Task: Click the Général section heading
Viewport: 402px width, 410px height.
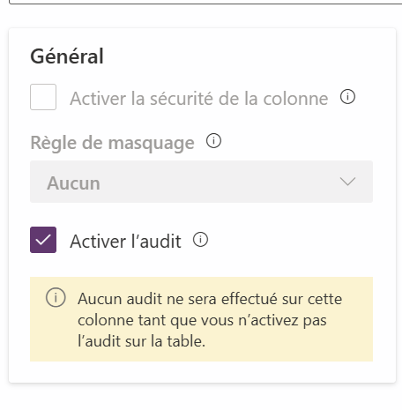Action: coord(67,56)
